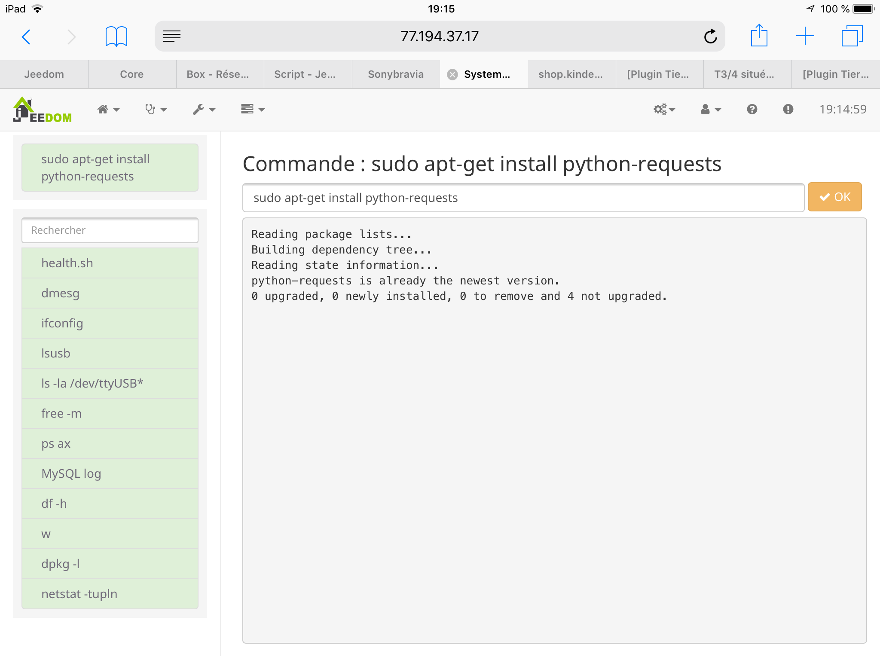Run the lsusb command
This screenshot has height=660, width=880.
click(110, 353)
